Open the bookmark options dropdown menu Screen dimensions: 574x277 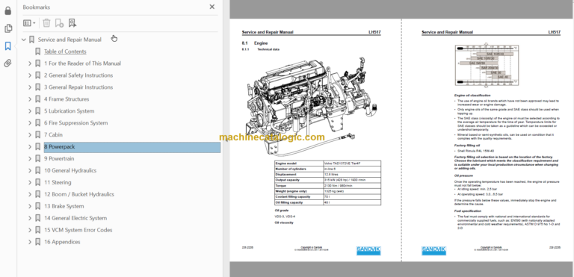click(x=29, y=23)
